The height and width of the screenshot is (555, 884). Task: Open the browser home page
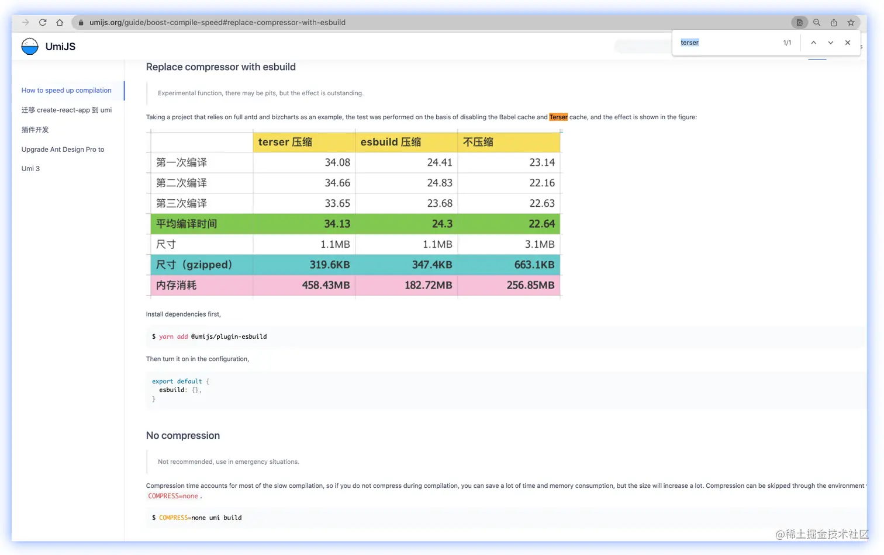click(x=60, y=22)
